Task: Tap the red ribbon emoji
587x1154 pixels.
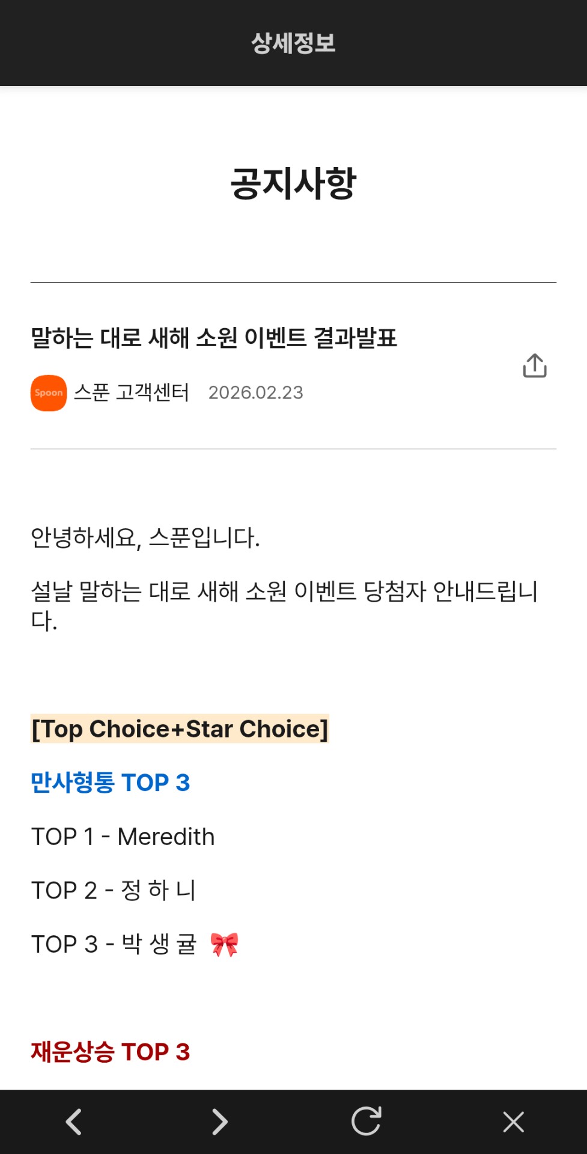Action: point(225,944)
